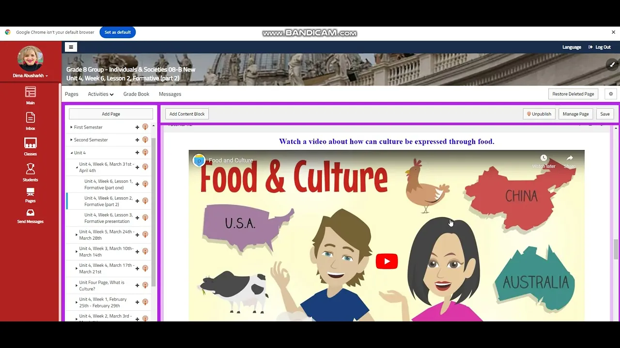
Task: Click the page tree vertical scrollbar
Action: [154, 213]
